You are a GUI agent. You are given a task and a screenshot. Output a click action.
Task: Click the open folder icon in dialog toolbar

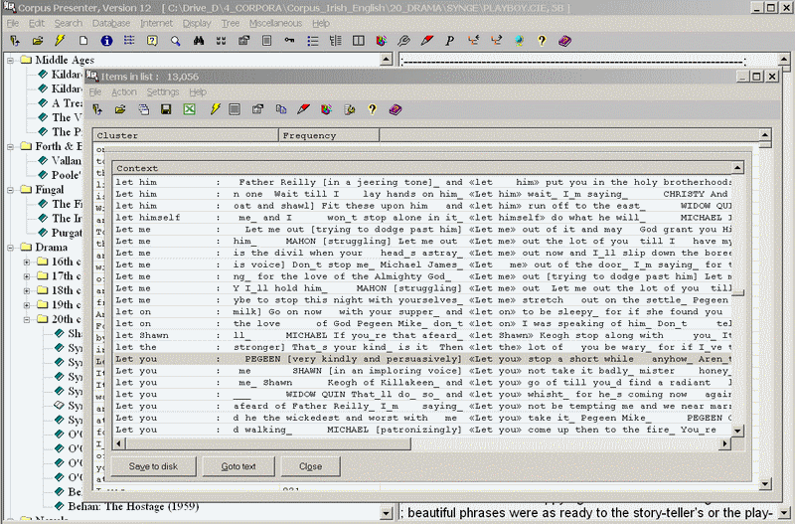[120, 109]
